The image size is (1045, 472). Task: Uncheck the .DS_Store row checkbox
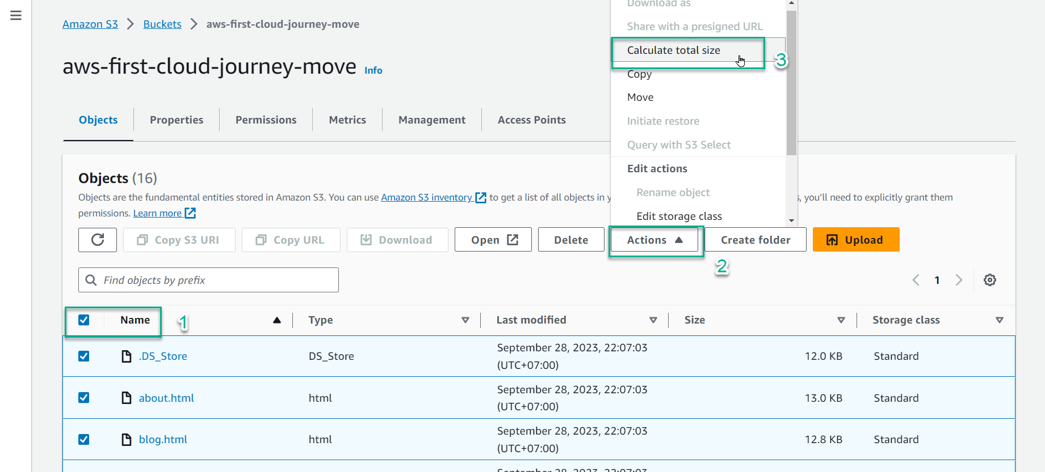coord(83,356)
